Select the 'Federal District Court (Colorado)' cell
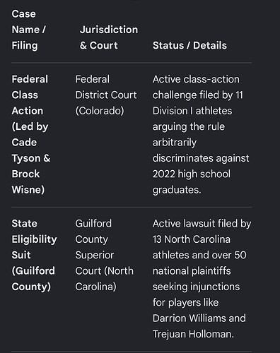The height and width of the screenshot is (353, 280). click(x=106, y=95)
